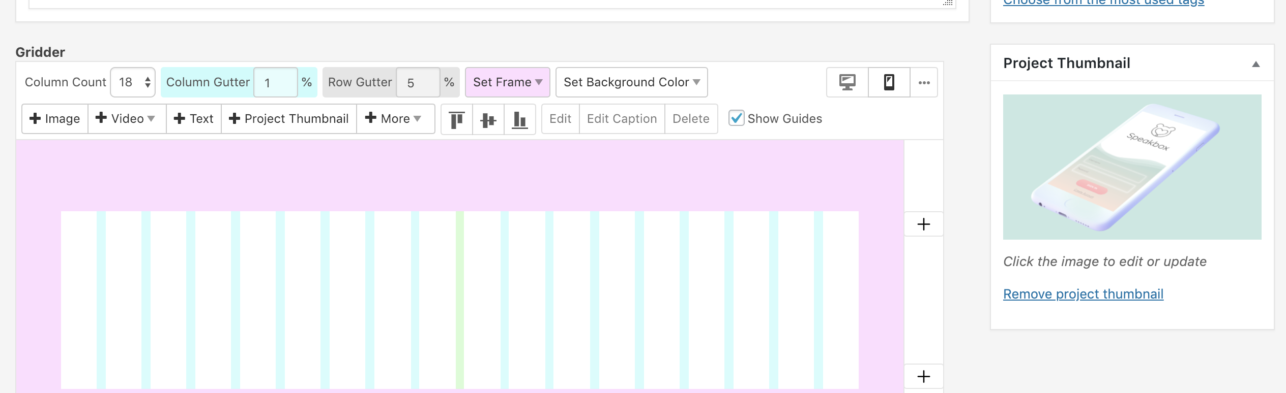Switch to mobile phone view icon

pyautogui.click(x=889, y=82)
